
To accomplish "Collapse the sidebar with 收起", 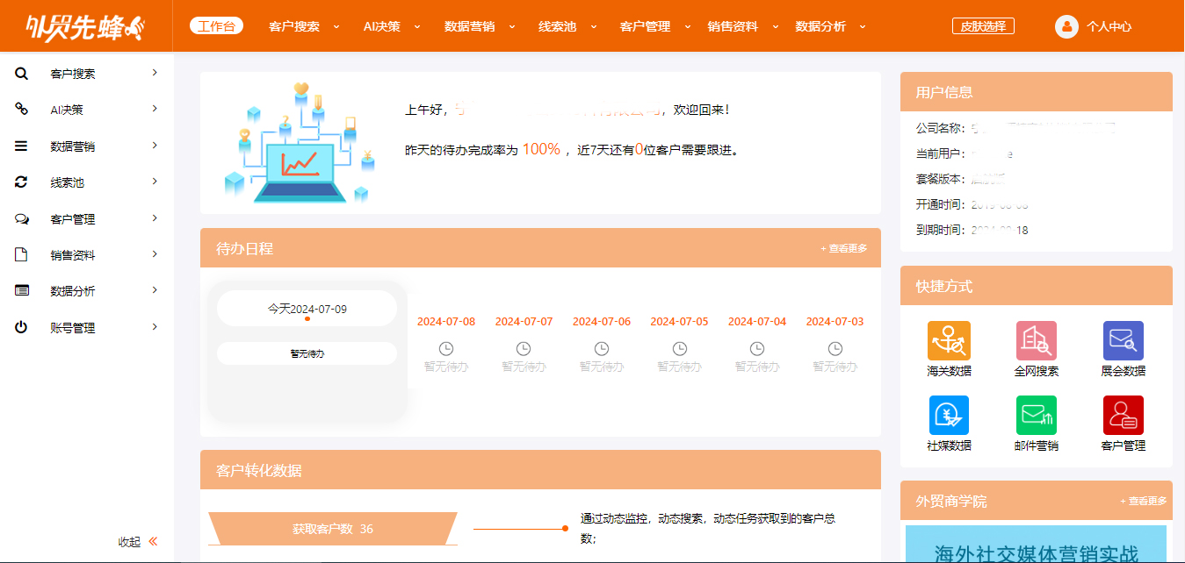I will pos(138,542).
